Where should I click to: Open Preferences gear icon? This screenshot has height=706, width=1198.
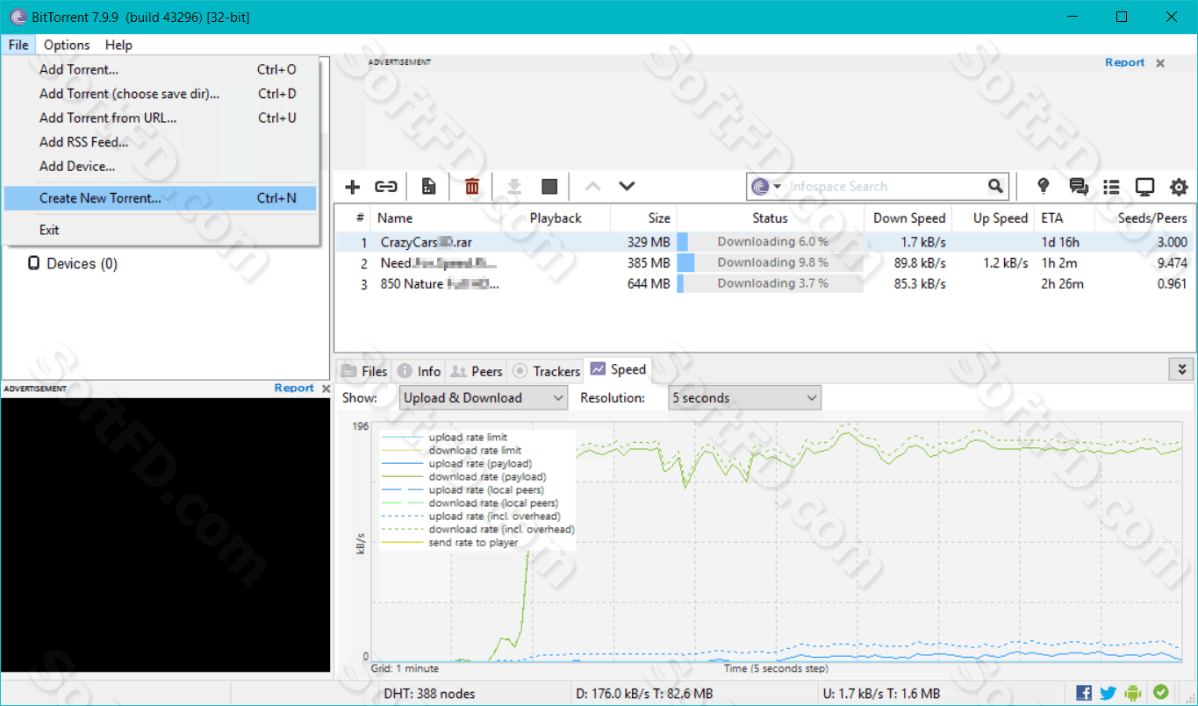click(x=1179, y=187)
